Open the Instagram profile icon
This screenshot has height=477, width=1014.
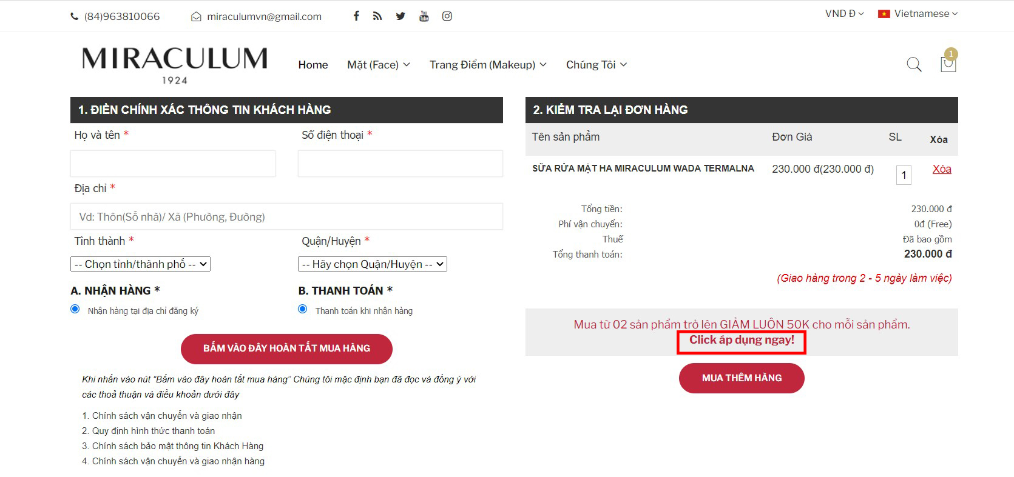447,16
